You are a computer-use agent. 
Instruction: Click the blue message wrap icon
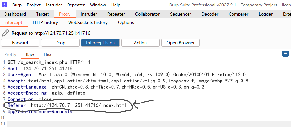(286, 54)
